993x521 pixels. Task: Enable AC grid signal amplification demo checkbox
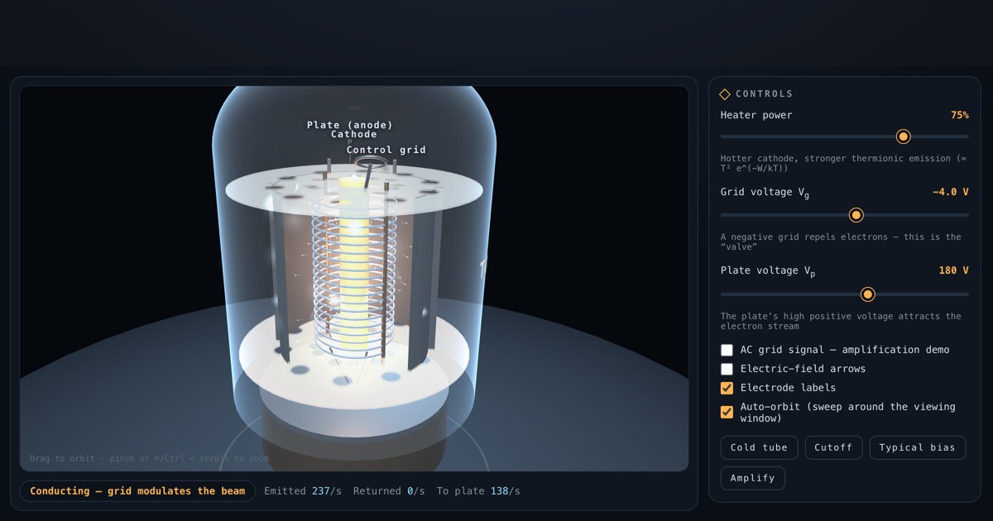click(x=727, y=350)
